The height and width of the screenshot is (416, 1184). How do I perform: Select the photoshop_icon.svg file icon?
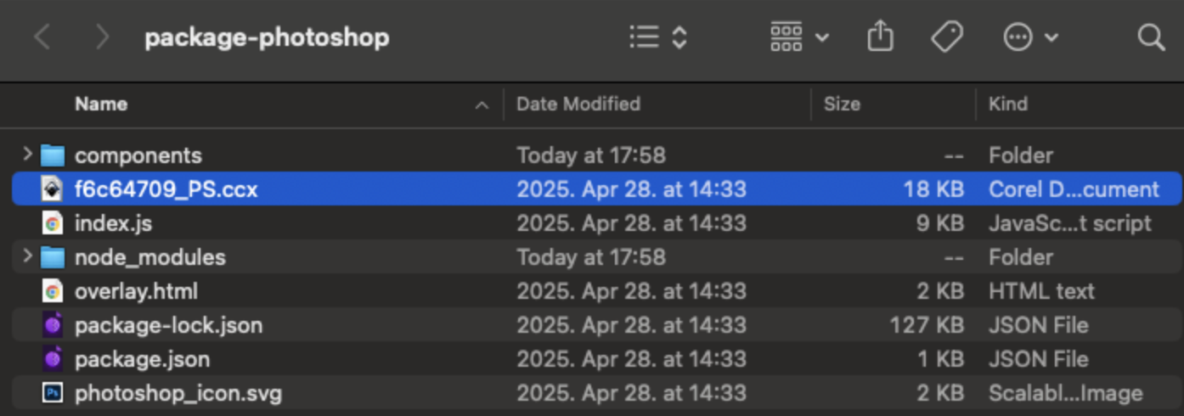(53, 393)
